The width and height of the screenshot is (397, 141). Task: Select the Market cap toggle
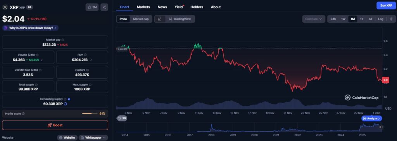coord(141,19)
